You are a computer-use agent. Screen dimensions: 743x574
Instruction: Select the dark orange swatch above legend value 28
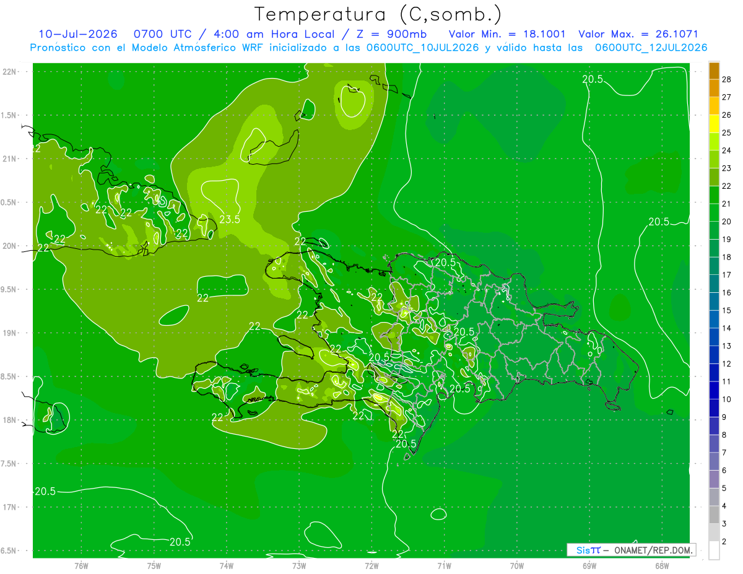(x=714, y=70)
